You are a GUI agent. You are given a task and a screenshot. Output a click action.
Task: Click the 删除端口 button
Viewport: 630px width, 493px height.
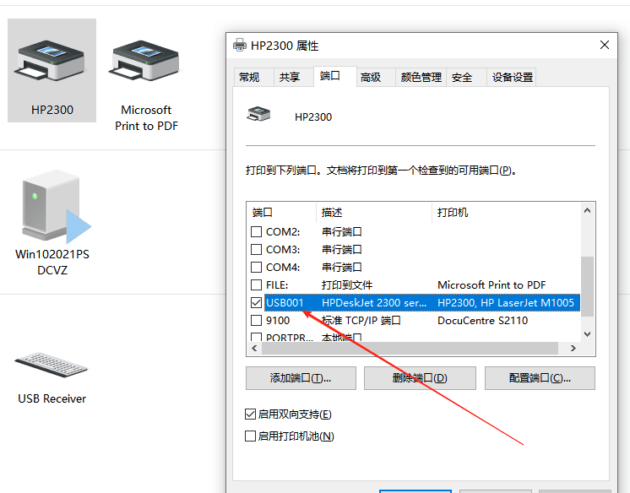420,378
